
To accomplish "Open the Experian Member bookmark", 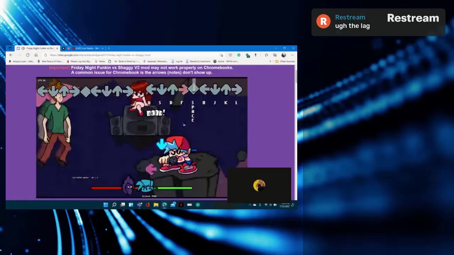I will 156,61.
